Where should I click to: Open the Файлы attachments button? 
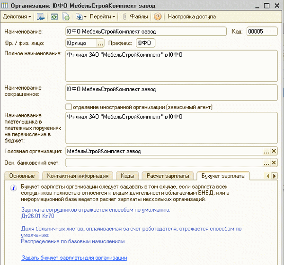[x=136, y=17]
